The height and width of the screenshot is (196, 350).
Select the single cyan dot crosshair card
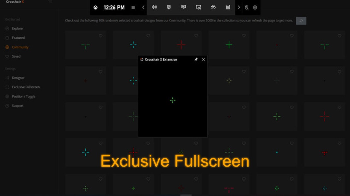pyautogui.click(x=277, y=152)
